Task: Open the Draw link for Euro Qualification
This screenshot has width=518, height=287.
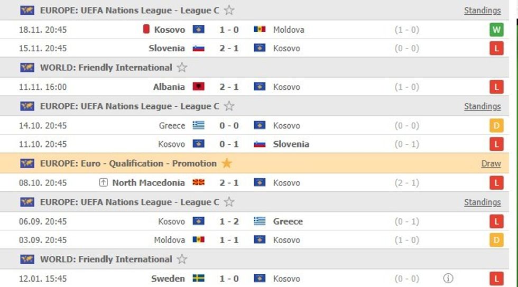Action: click(x=491, y=164)
